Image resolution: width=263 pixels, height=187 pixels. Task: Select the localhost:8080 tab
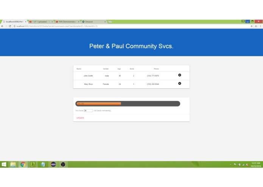pyautogui.click(x=15, y=22)
